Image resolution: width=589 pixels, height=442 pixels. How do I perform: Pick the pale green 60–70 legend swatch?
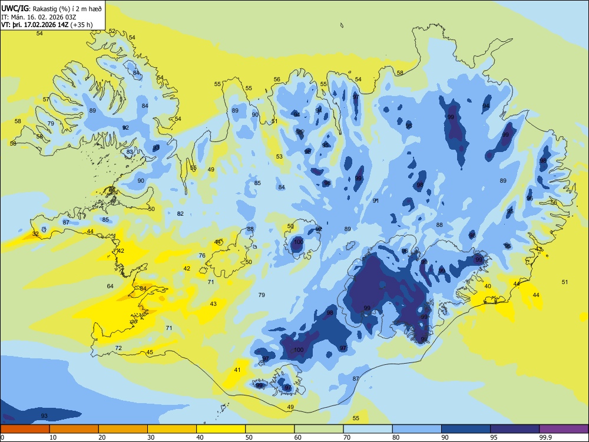319,429
